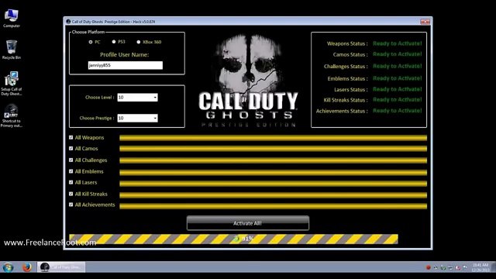
Task: Click the Call of Duty taskbar button
Action: [x=61, y=267]
